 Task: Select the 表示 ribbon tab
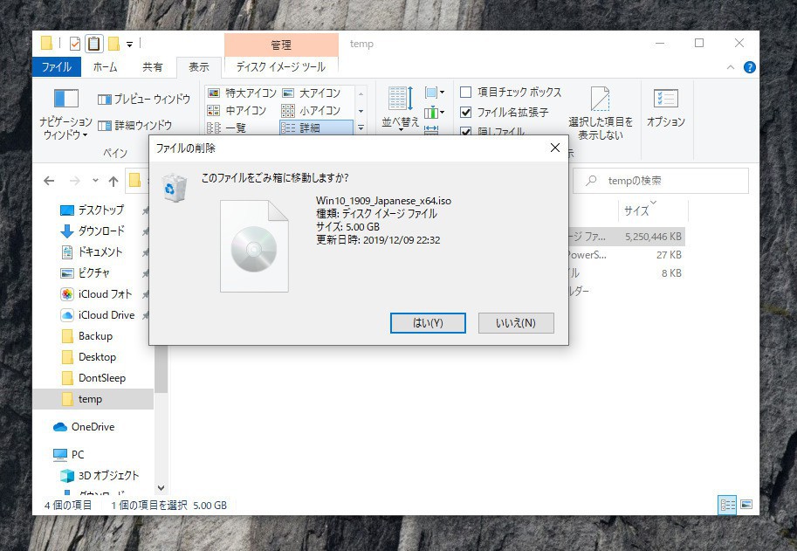point(199,66)
